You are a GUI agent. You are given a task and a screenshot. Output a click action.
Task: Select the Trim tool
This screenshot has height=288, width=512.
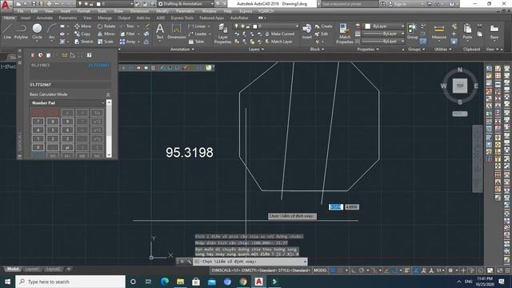[127, 26]
